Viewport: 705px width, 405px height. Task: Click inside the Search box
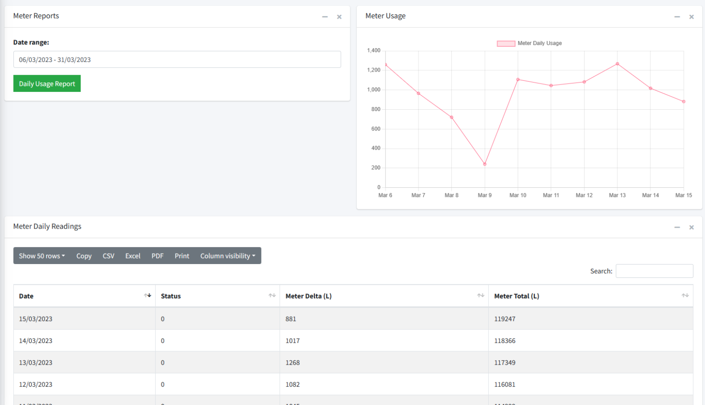(654, 271)
